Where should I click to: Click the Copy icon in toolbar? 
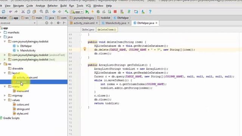29,12
